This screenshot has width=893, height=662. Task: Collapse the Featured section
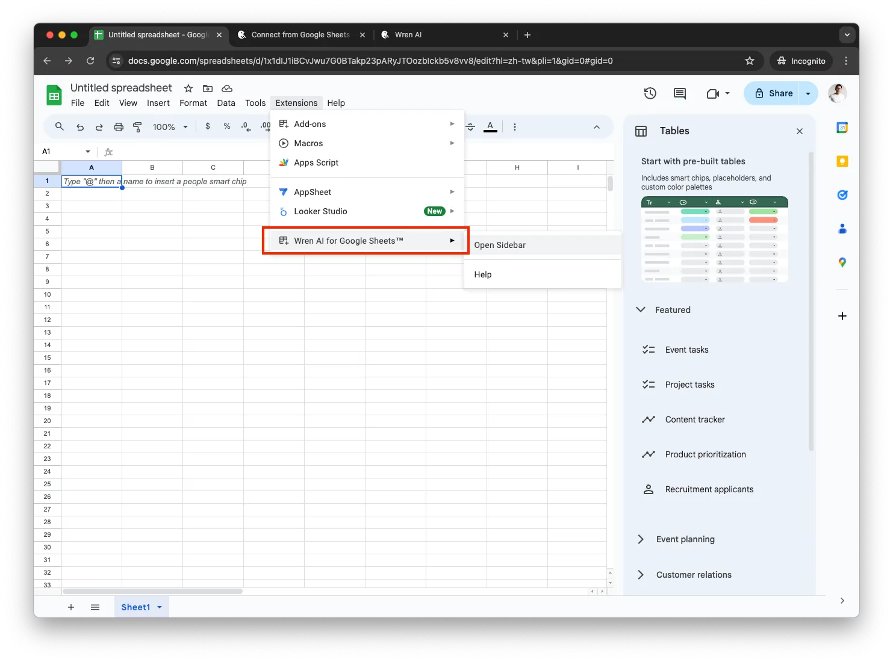[641, 309]
